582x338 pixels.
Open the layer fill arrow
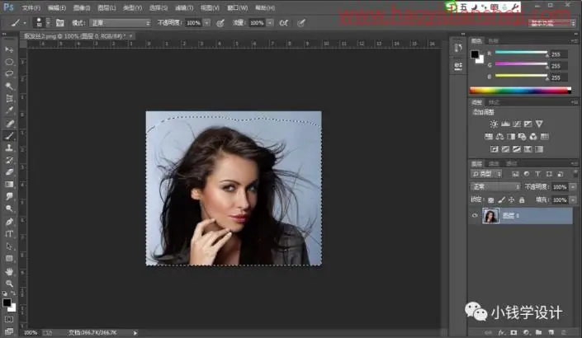[574, 200]
